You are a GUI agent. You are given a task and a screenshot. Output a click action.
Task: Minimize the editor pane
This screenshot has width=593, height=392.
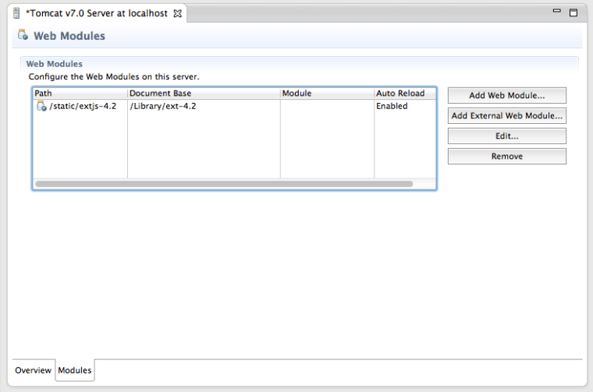pyautogui.click(x=557, y=12)
